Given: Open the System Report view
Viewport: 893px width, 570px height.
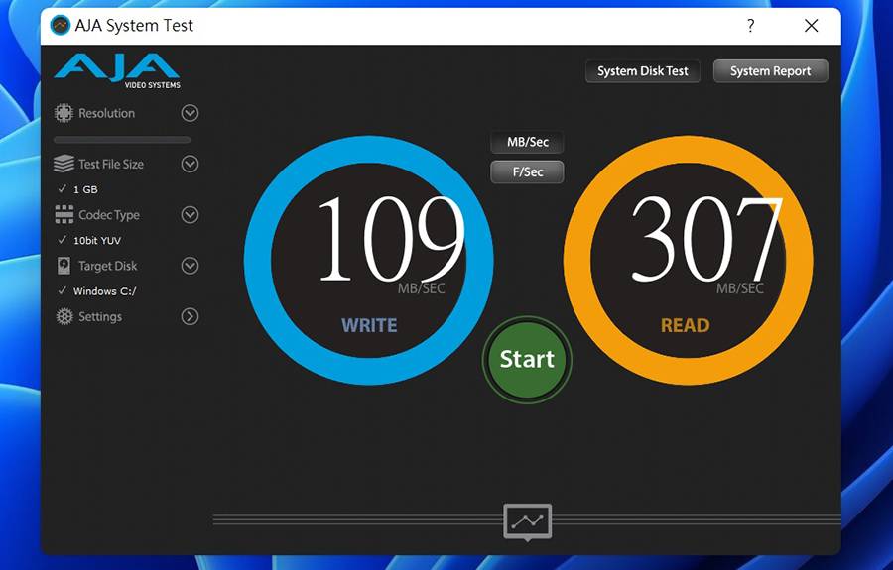Looking at the screenshot, I should (771, 71).
